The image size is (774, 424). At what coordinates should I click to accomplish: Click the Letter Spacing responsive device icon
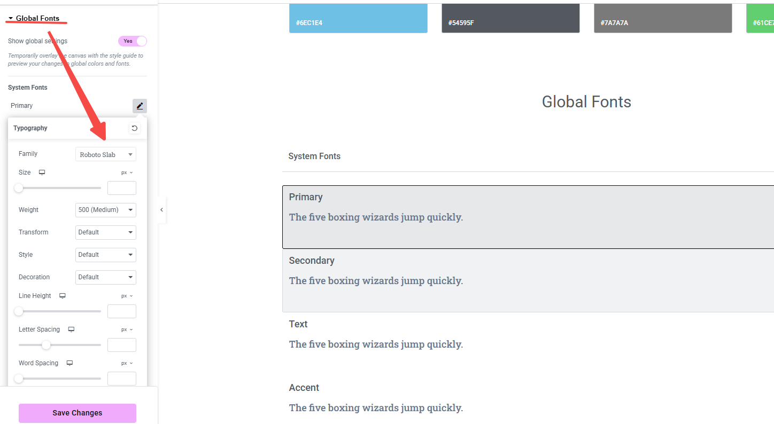[71, 329]
